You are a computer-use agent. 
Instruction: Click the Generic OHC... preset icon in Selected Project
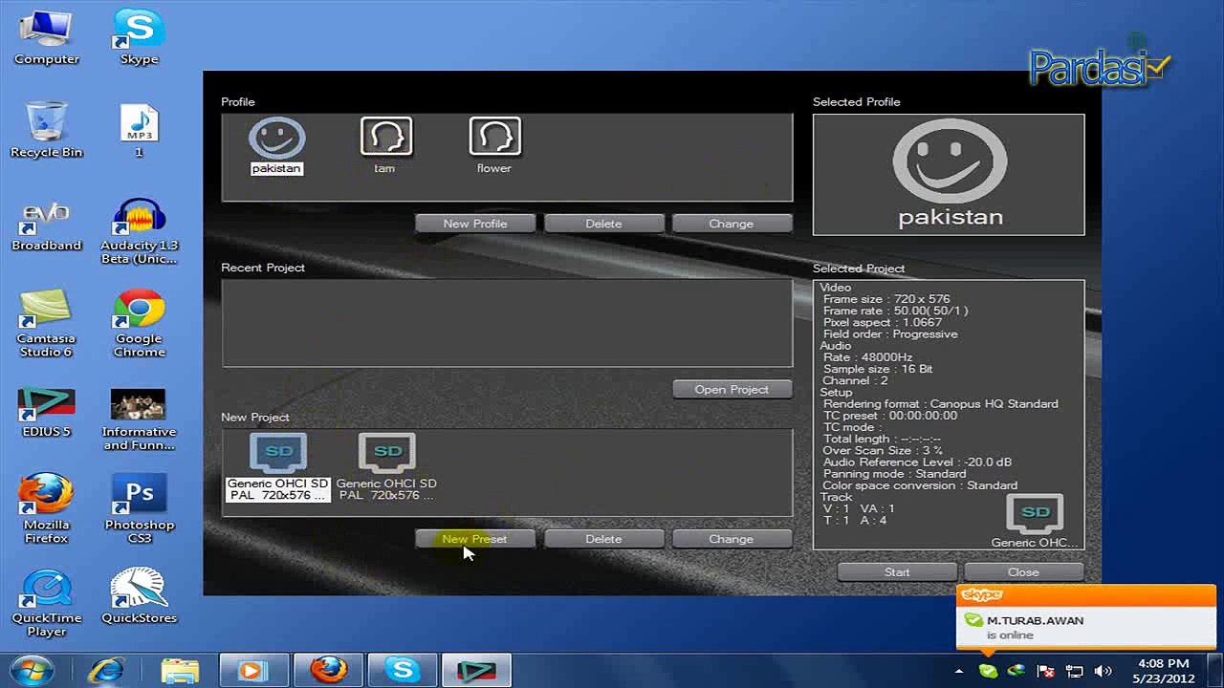tap(1035, 522)
